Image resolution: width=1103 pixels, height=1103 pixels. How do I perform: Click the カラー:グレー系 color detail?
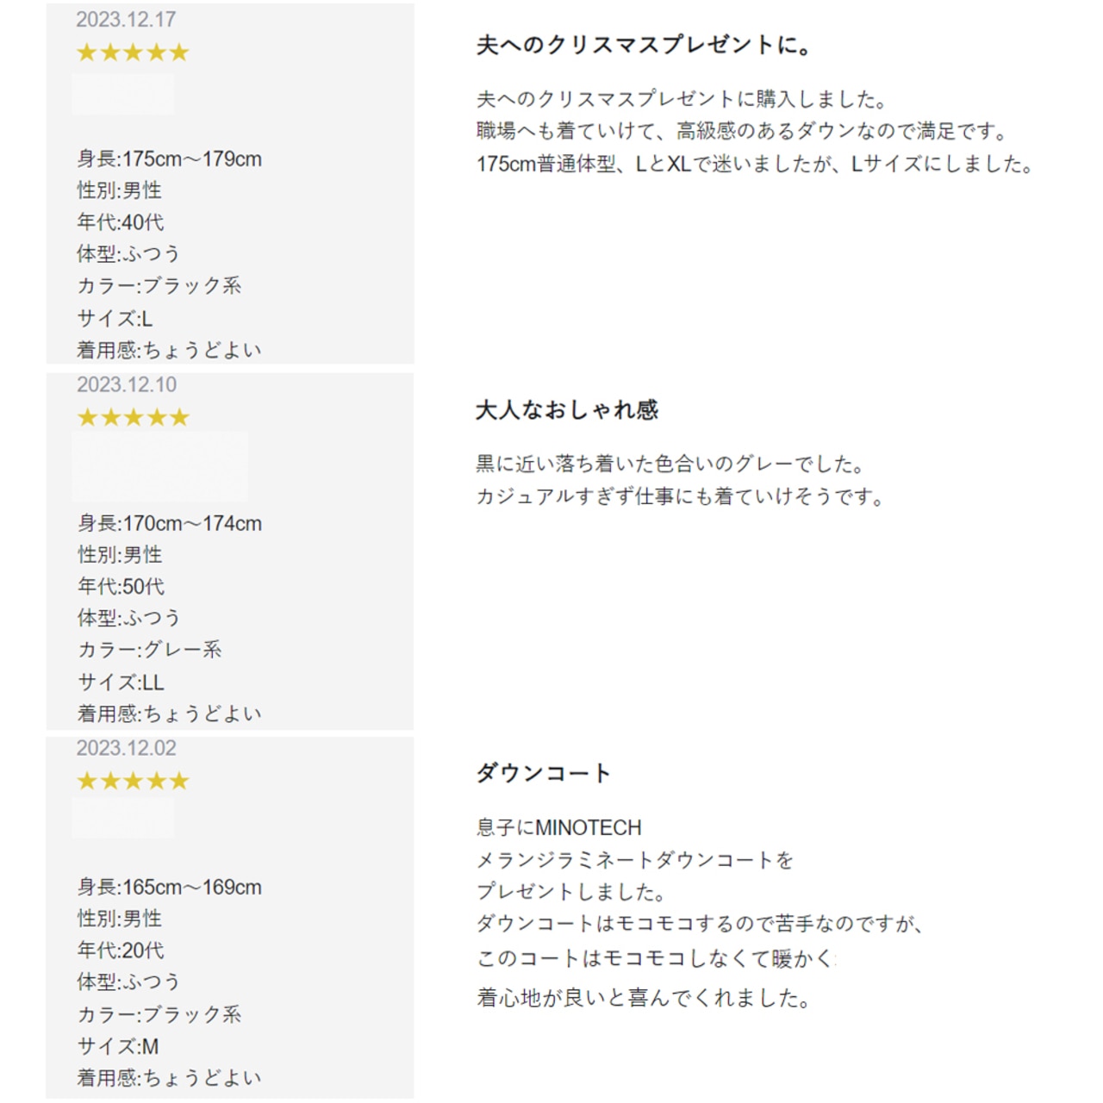tap(150, 650)
